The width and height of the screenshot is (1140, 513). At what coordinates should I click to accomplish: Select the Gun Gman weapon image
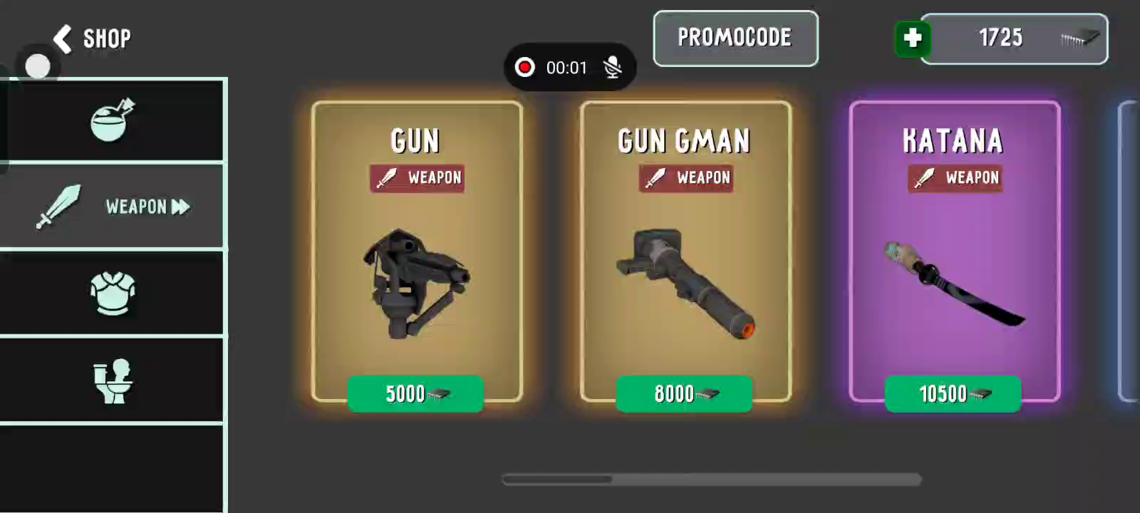click(x=685, y=283)
